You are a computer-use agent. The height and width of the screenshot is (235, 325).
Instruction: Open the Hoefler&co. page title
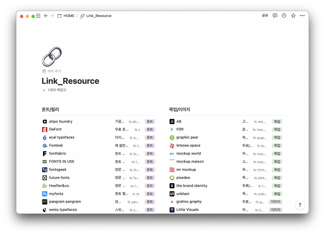pyautogui.click(x=59, y=186)
